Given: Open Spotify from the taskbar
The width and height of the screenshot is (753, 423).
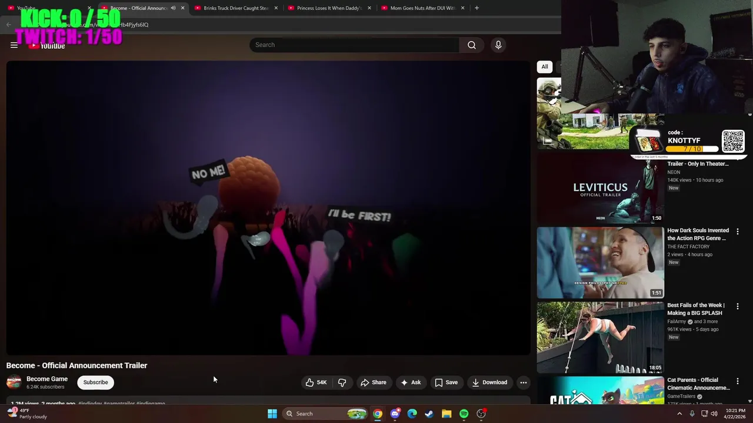Looking at the screenshot, I should pos(464,414).
